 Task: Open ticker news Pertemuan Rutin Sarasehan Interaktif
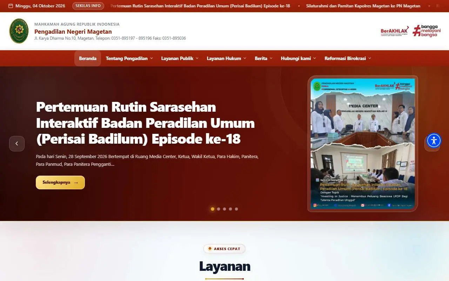[200, 6]
